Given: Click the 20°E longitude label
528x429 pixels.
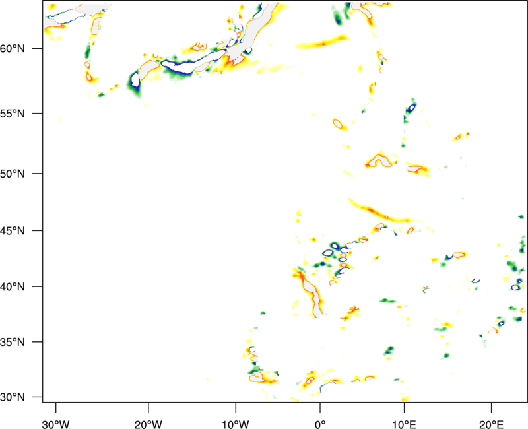Looking at the screenshot, I should (491, 424).
